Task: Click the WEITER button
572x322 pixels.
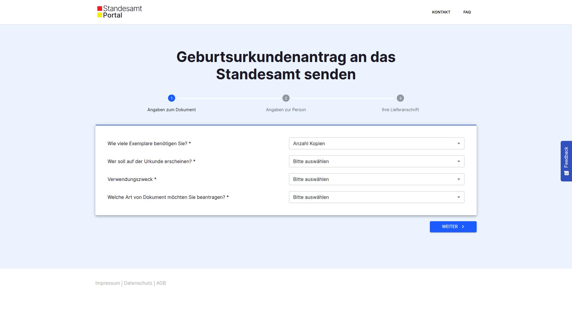Action: pos(453,227)
